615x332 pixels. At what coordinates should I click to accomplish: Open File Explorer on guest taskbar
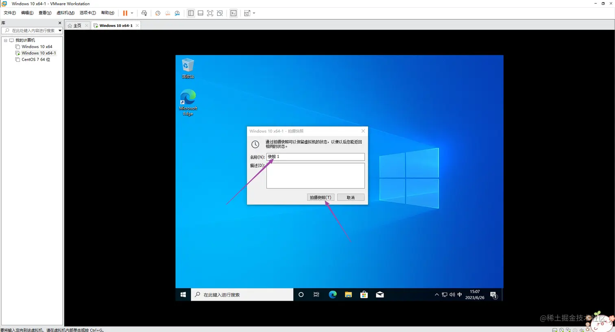tap(348, 295)
